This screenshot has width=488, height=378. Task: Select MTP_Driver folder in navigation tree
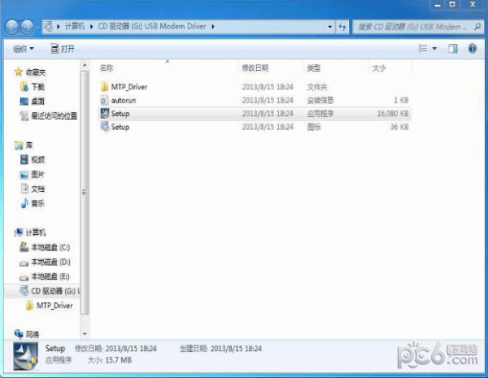[54, 306]
